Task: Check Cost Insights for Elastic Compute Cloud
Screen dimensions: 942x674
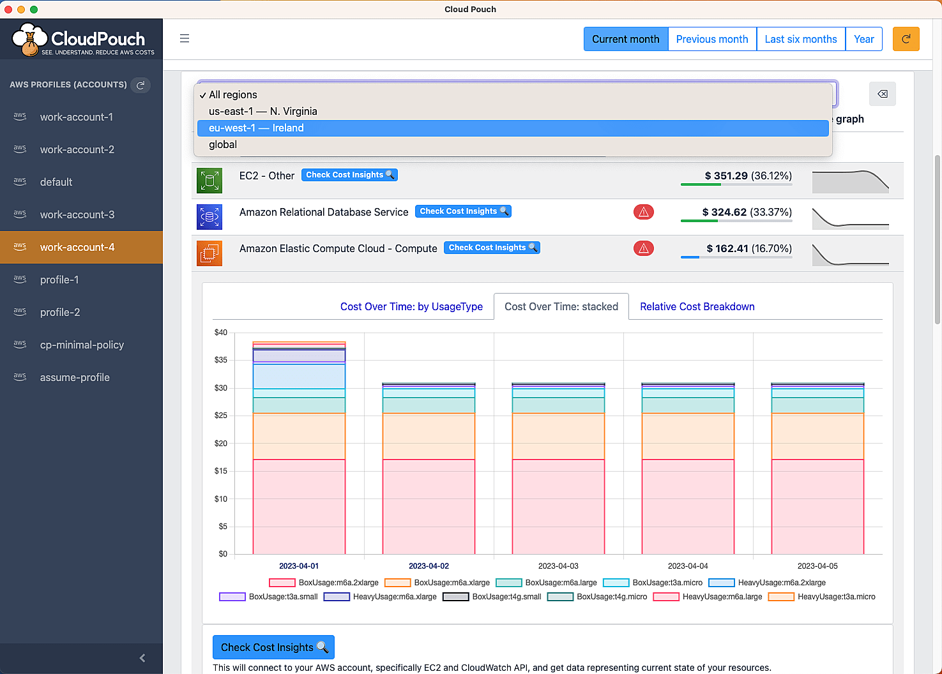Action: (492, 248)
